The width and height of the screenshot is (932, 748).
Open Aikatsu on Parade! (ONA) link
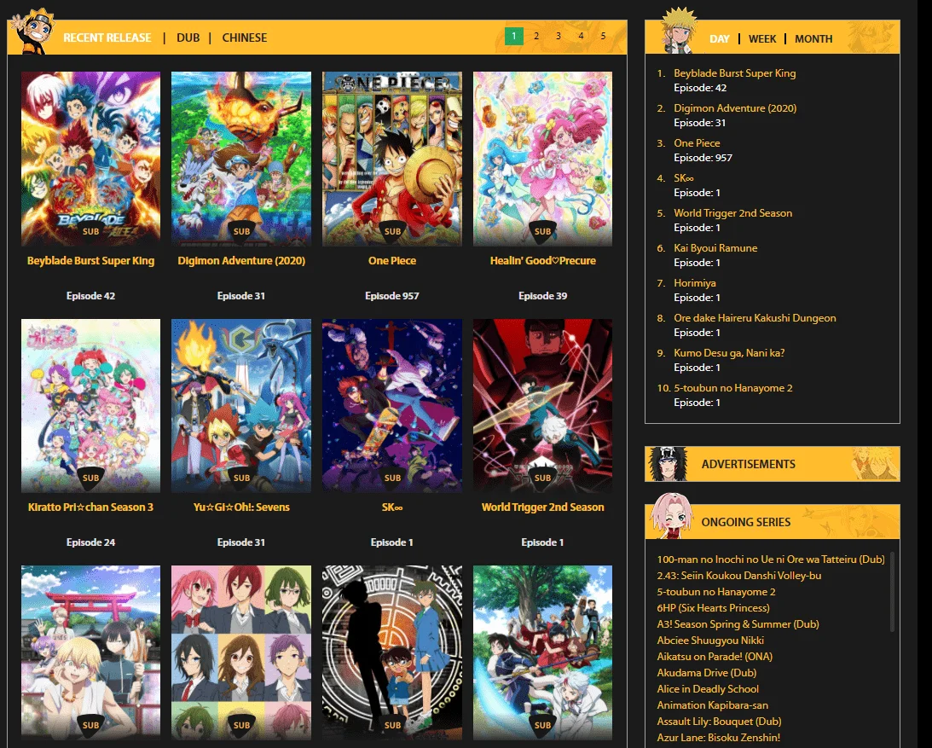[x=715, y=657]
